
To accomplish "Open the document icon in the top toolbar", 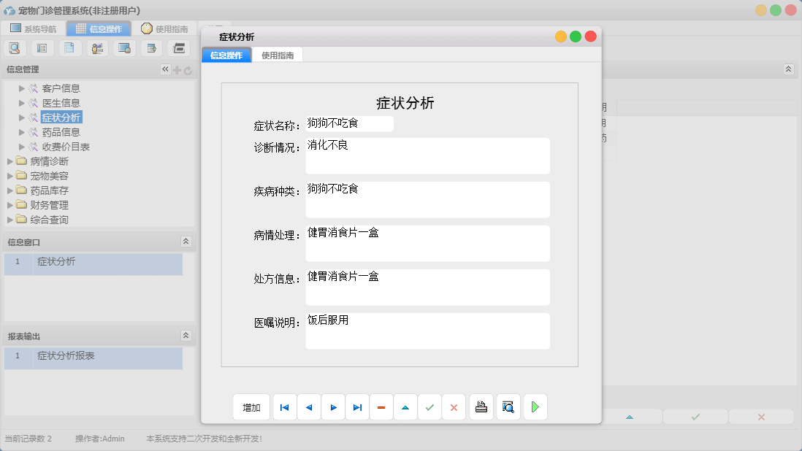I will click(x=69, y=47).
